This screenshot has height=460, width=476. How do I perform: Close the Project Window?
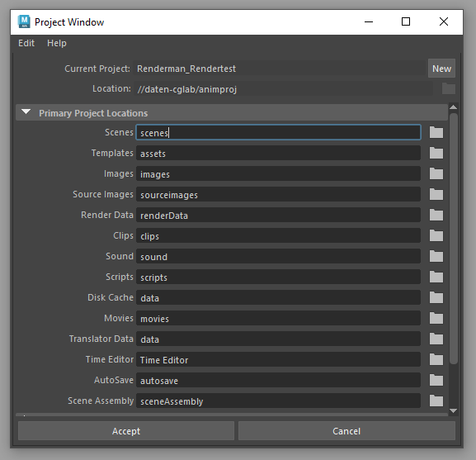[x=444, y=21]
